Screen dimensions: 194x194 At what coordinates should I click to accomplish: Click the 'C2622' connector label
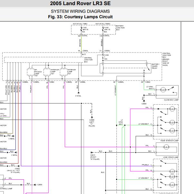click(17, 169)
